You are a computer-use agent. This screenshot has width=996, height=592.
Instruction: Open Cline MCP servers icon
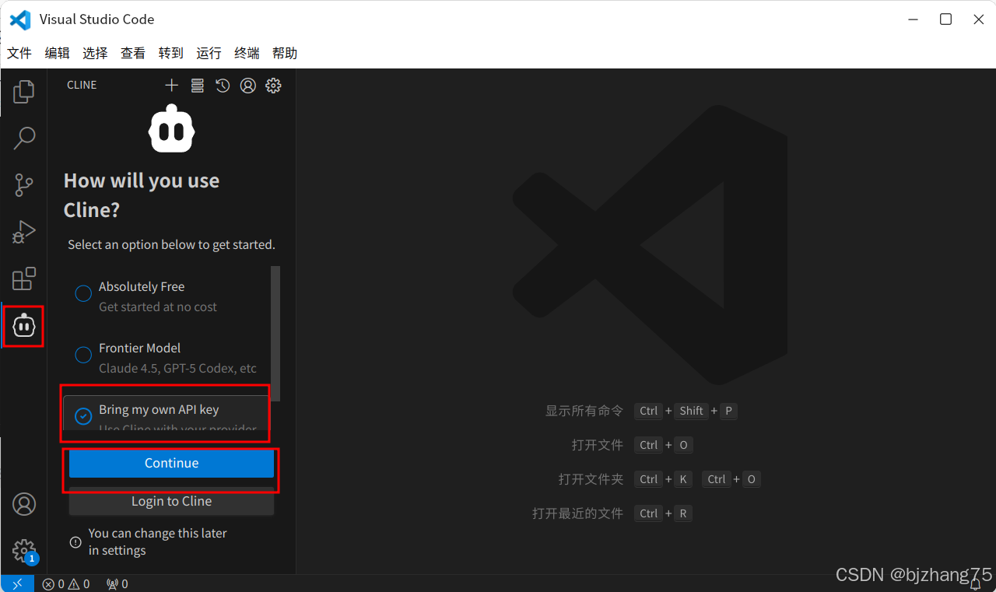pos(197,86)
